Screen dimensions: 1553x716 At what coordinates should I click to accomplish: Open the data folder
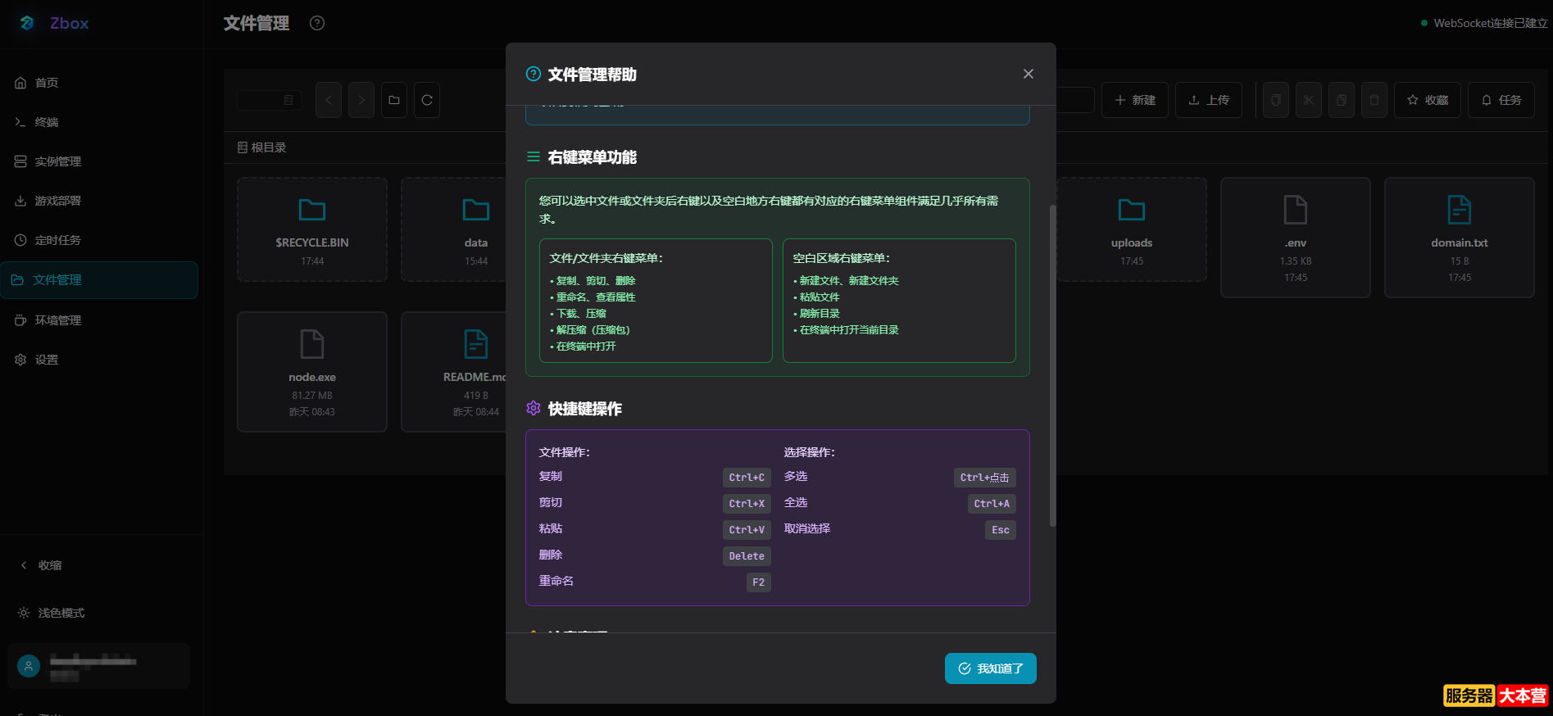(453, 229)
